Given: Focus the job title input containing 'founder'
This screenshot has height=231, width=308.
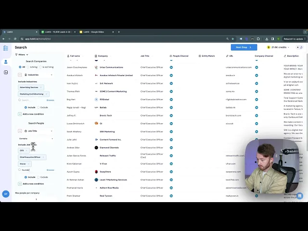Looking at the screenshot, I should (32, 170).
